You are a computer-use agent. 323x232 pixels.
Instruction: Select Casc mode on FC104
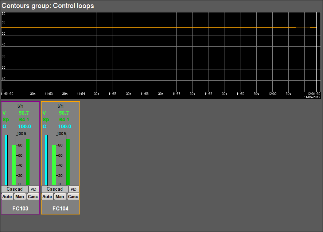pyautogui.click(x=73, y=197)
